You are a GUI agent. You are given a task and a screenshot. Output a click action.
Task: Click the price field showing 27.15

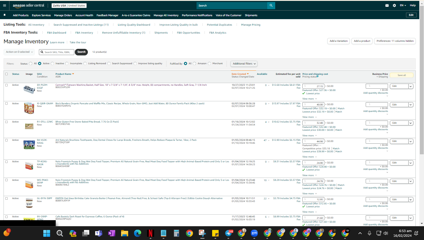click(314, 86)
